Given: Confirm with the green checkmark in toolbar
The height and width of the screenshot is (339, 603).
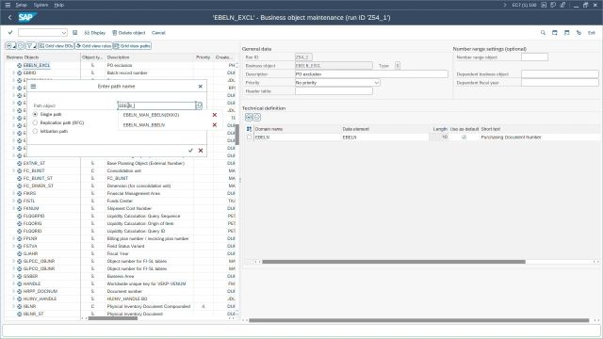Looking at the screenshot, I should click(10, 33).
